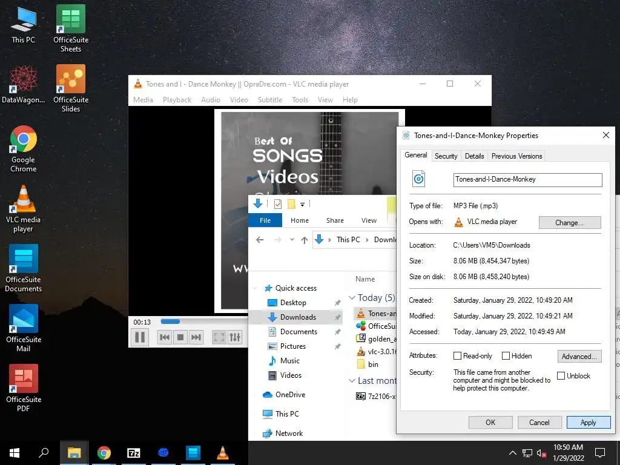Click New folder quick access toolbar icon

coord(291,204)
